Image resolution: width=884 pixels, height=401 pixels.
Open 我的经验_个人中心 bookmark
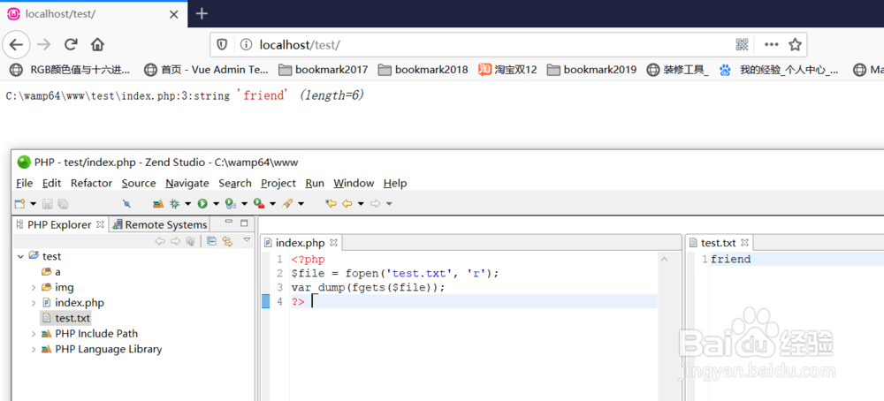click(779, 70)
